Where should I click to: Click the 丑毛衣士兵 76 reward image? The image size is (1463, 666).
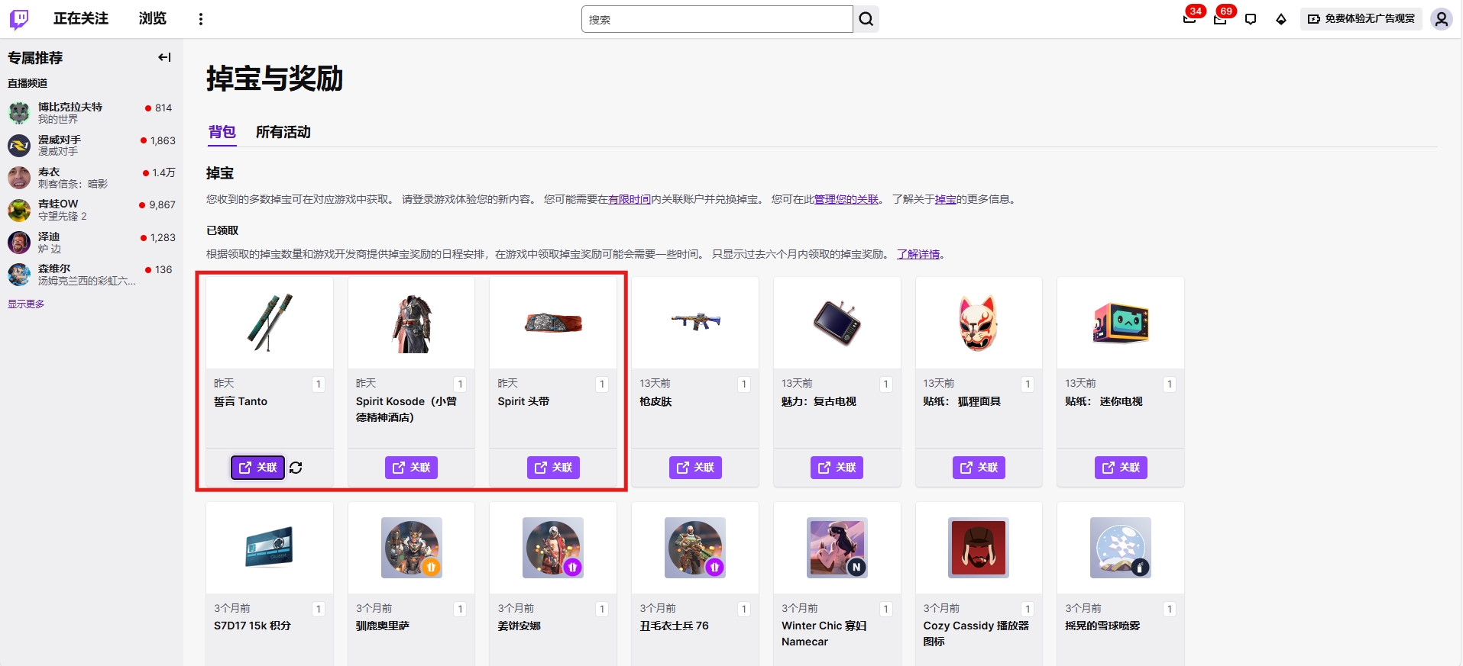pyautogui.click(x=695, y=548)
